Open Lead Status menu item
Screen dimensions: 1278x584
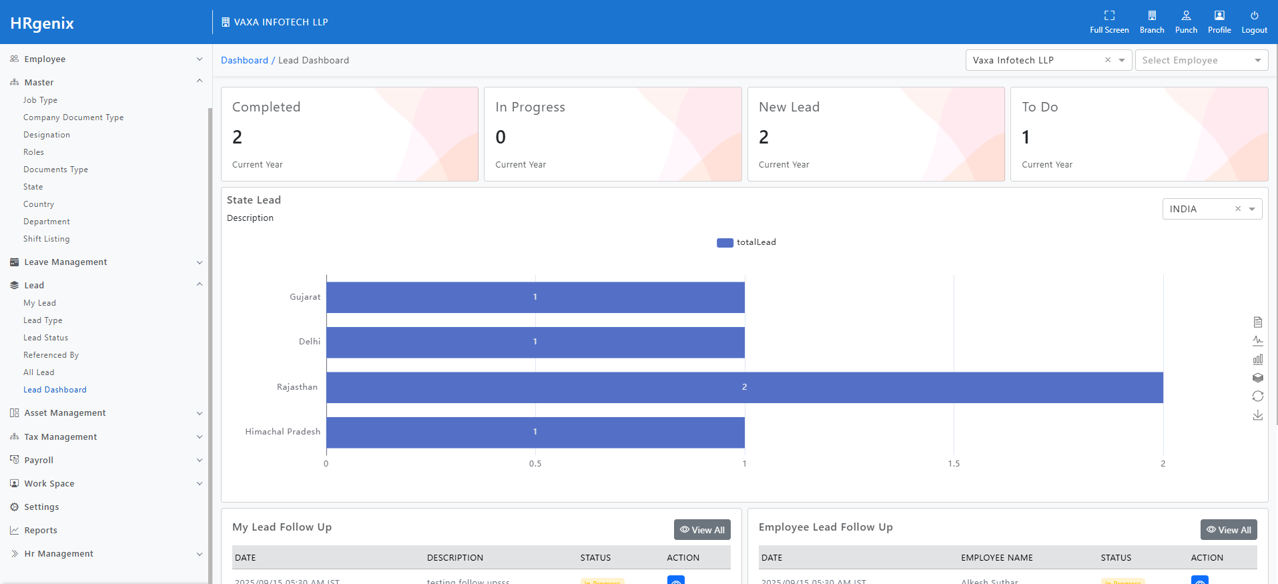[45, 338]
